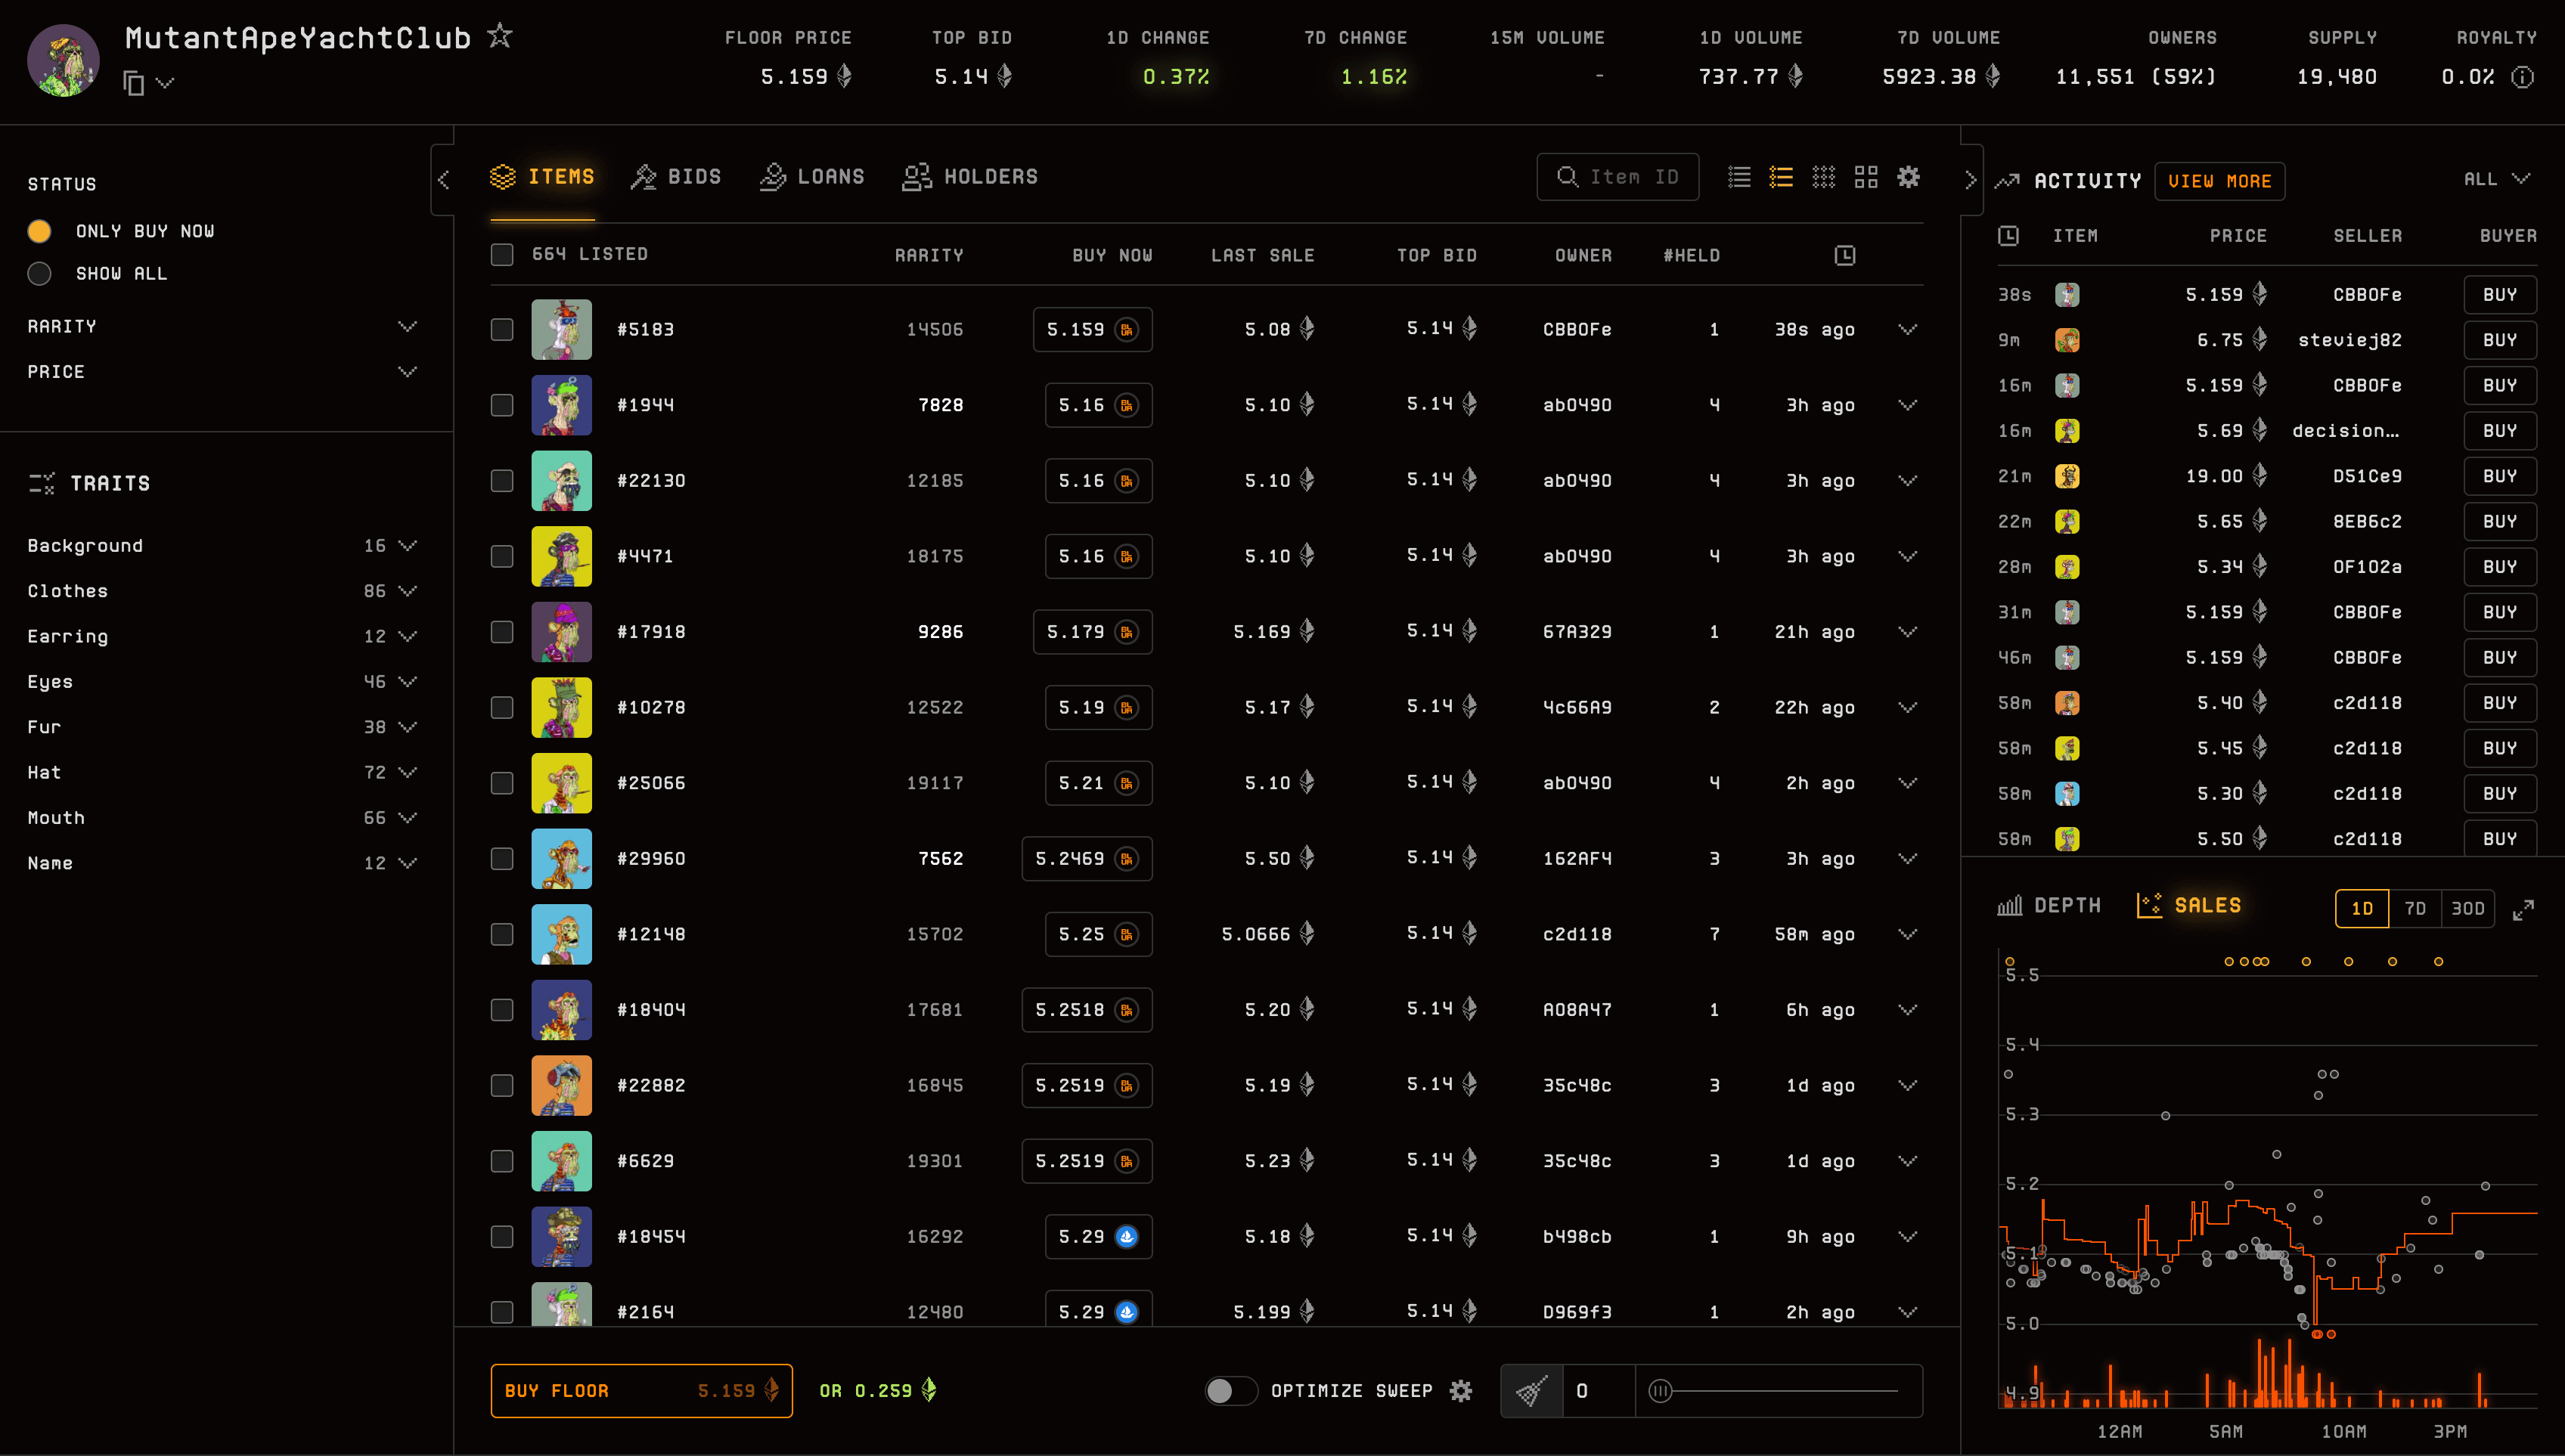Open the Items tab
The height and width of the screenshot is (1456, 2565).
point(542,177)
